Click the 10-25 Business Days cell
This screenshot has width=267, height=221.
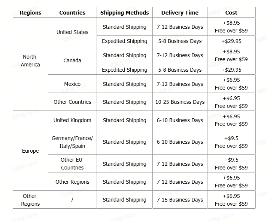coord(180,102)
